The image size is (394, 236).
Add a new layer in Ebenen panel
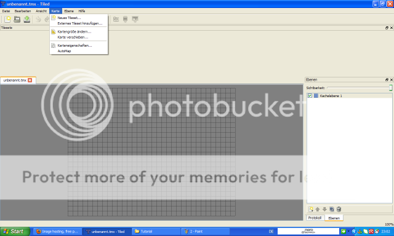pyautogui.click(x=310, y=209)
